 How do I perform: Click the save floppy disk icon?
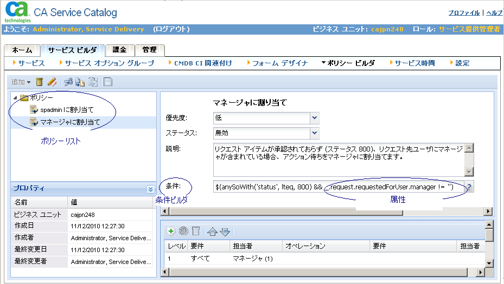coord(108,82)
